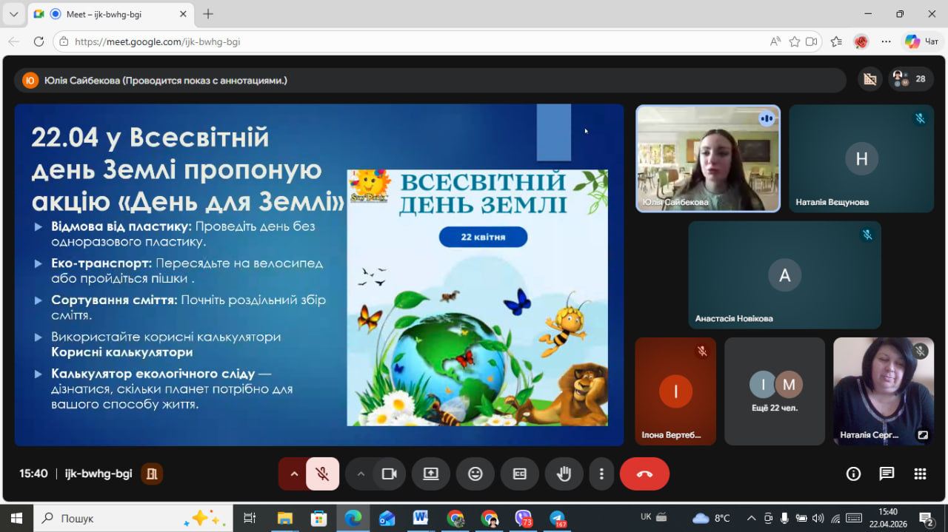Image resolution: width=948 pixels, height=532 pixels.
Task: Show participants list with 28 people
Action: pos(911,79)
